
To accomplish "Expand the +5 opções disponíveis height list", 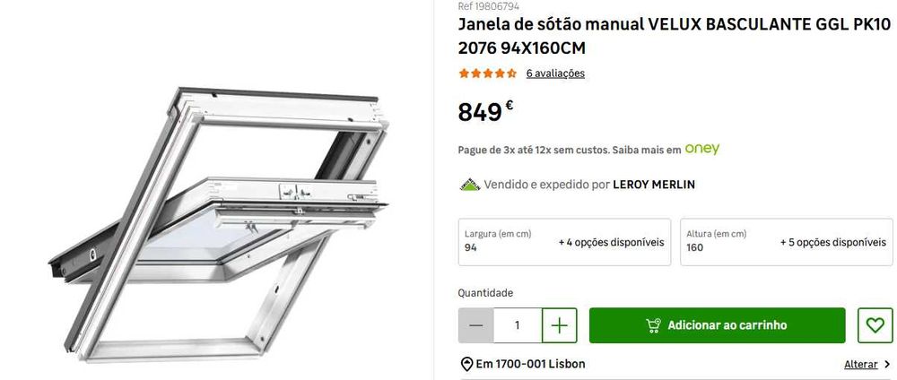I will pyautogui.click(x=833, y=242).
